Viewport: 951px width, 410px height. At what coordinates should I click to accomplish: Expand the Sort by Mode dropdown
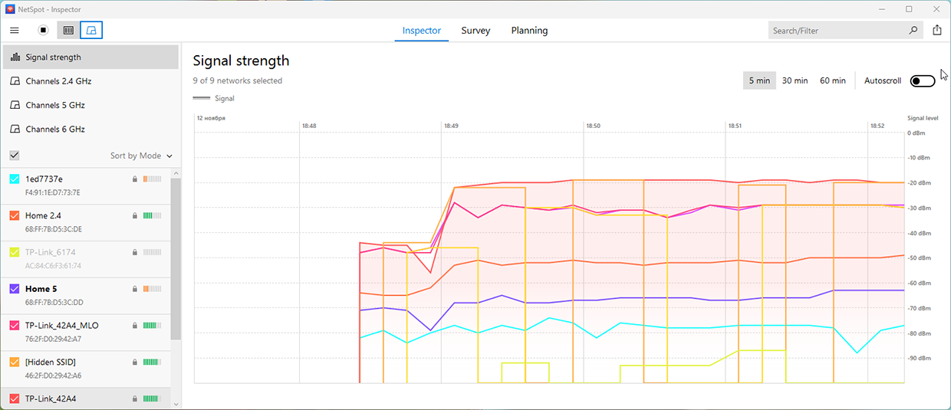click(x=141, y=156)
